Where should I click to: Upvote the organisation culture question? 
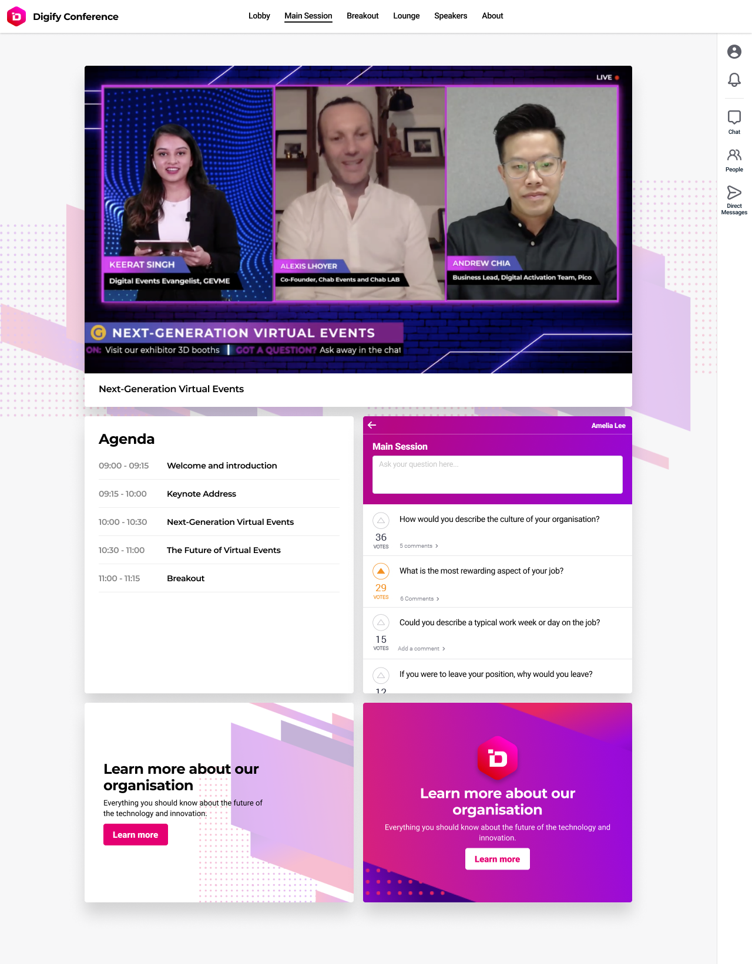click(x=381, y=520)
